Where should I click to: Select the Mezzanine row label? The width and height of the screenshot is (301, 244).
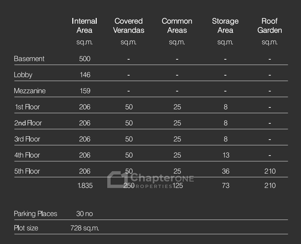pos(30,91)
